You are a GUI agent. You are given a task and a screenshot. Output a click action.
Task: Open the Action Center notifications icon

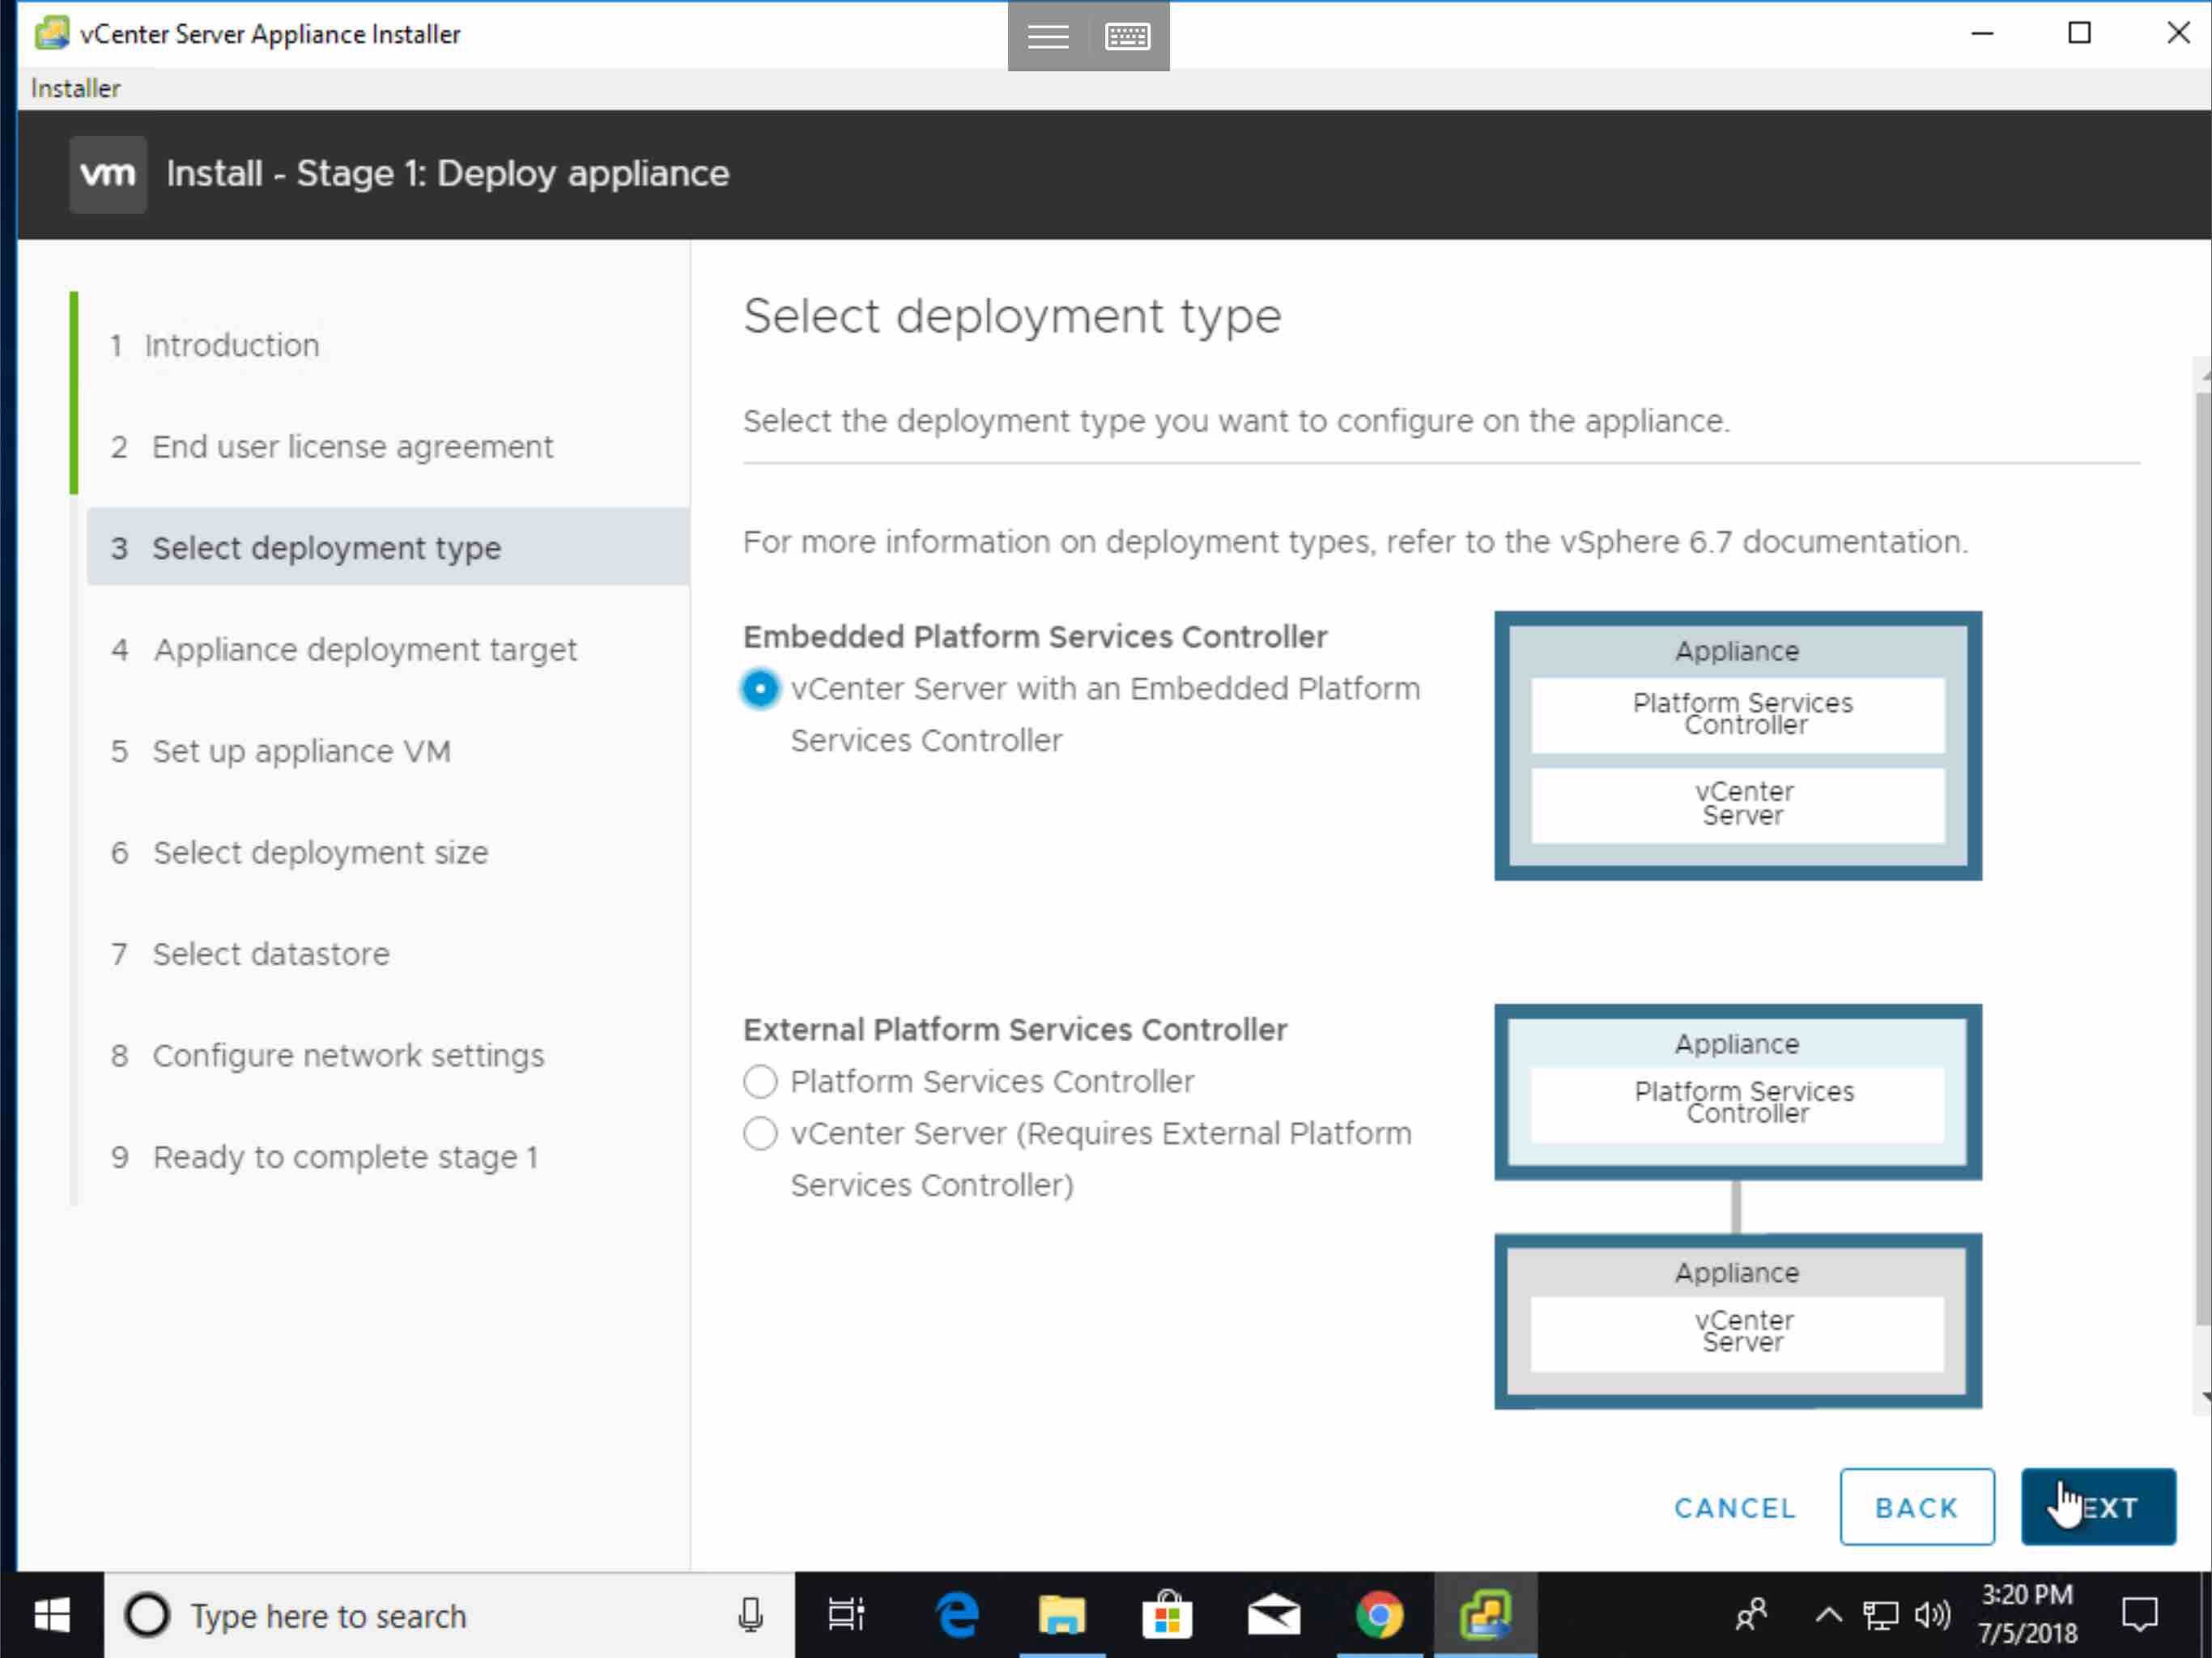click(x=2140, y=1615)
